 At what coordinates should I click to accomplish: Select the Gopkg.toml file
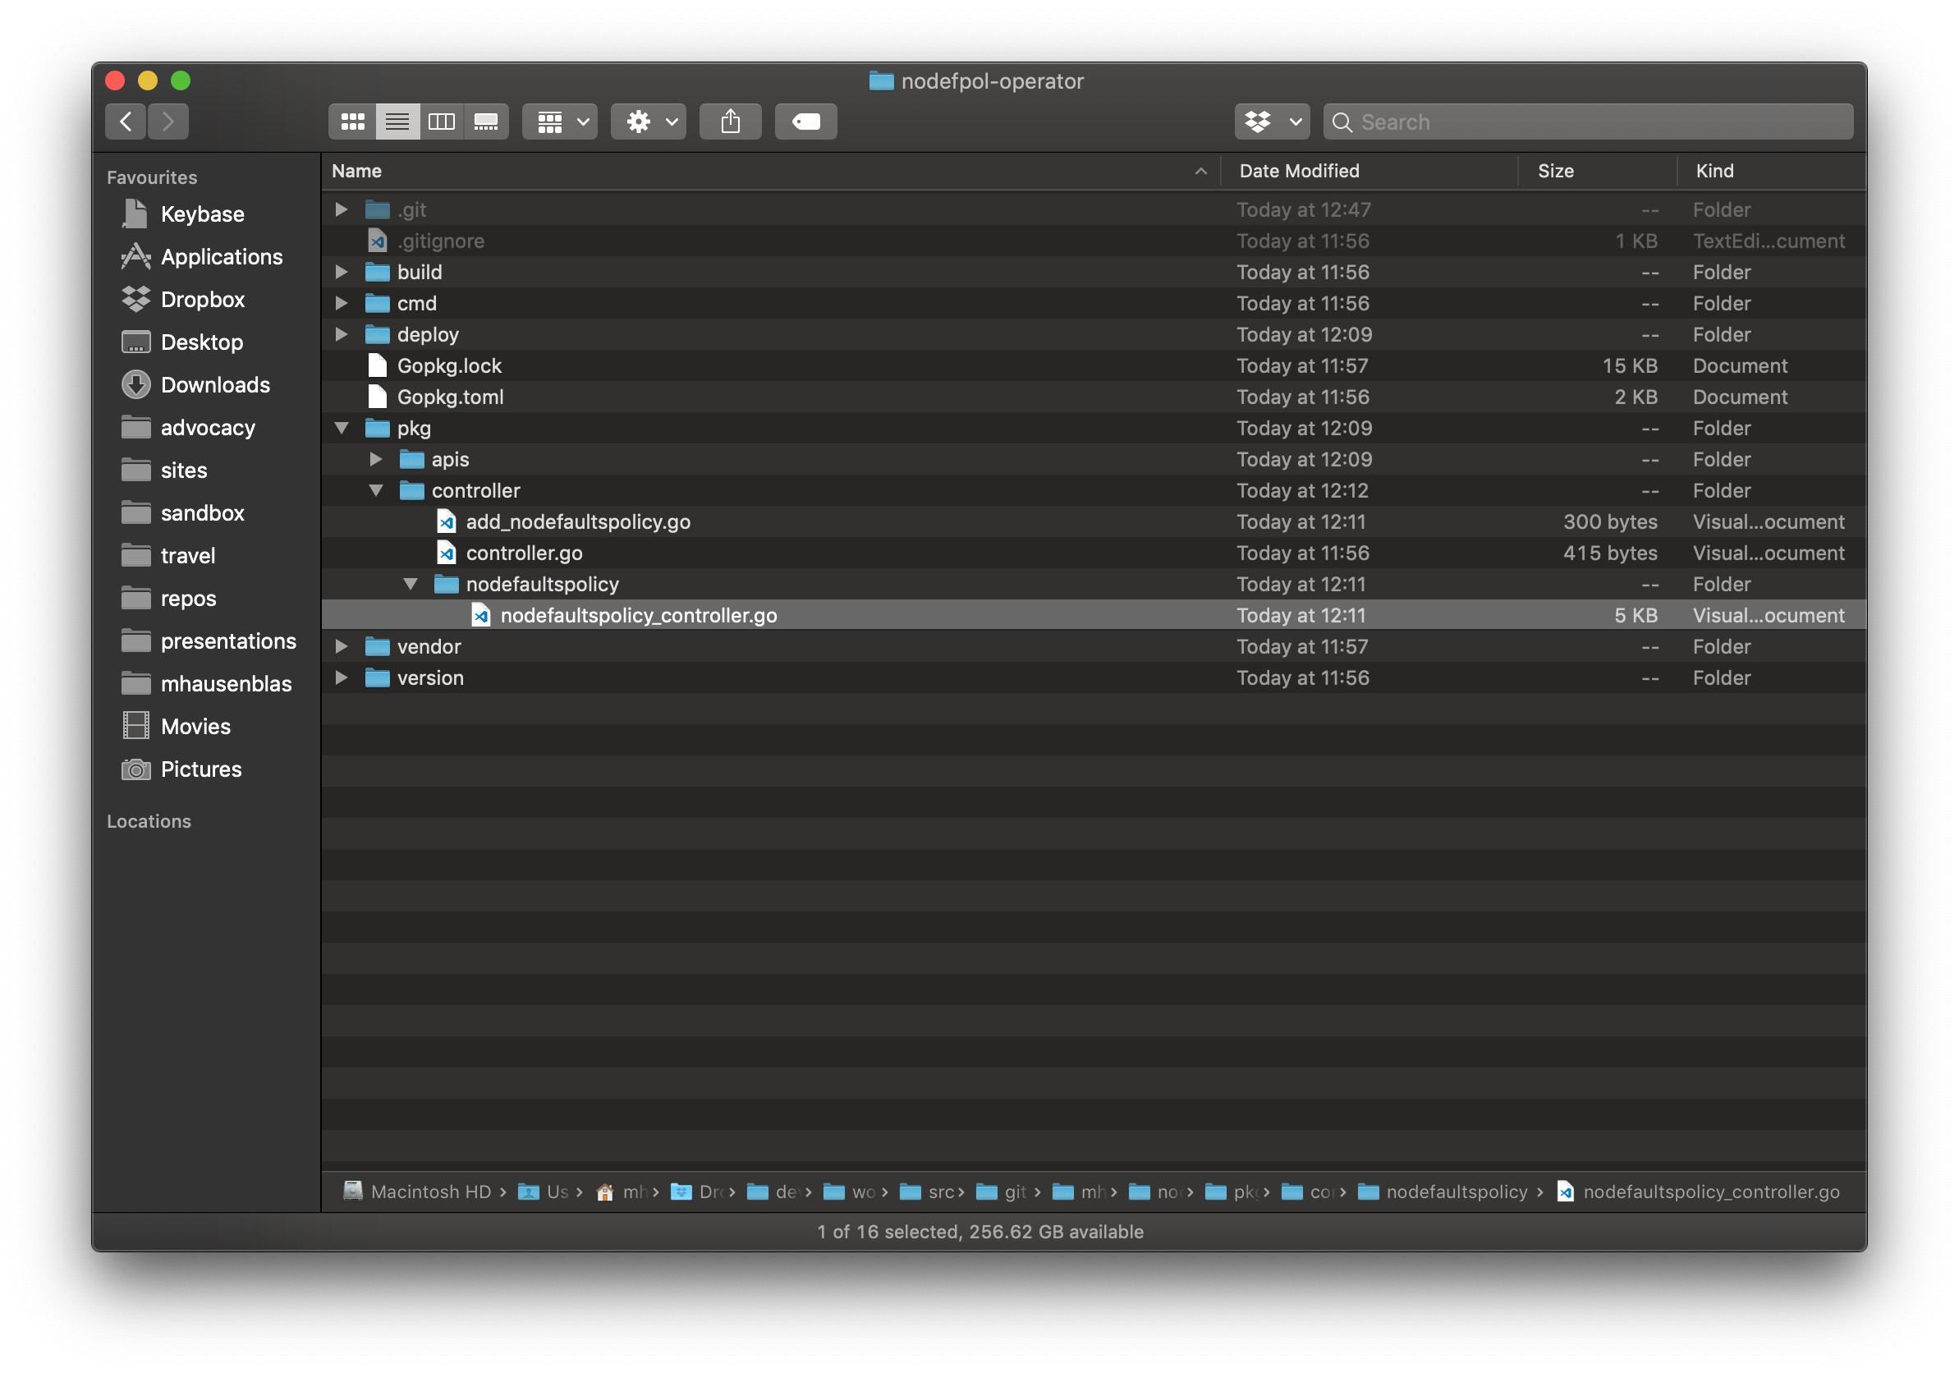click(450, 397)
